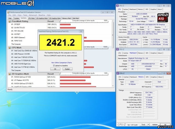Image resolution: width=175 pixels, height=129 pixels.
Task: Click the CPU Mark section icon
Action: pos(10,48)
